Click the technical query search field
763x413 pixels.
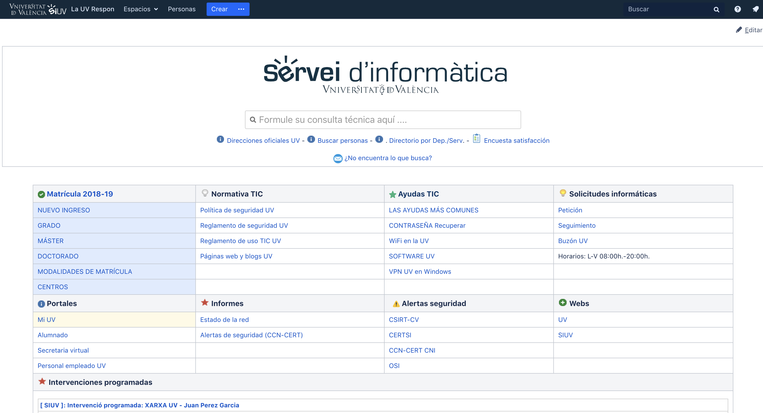383,120
